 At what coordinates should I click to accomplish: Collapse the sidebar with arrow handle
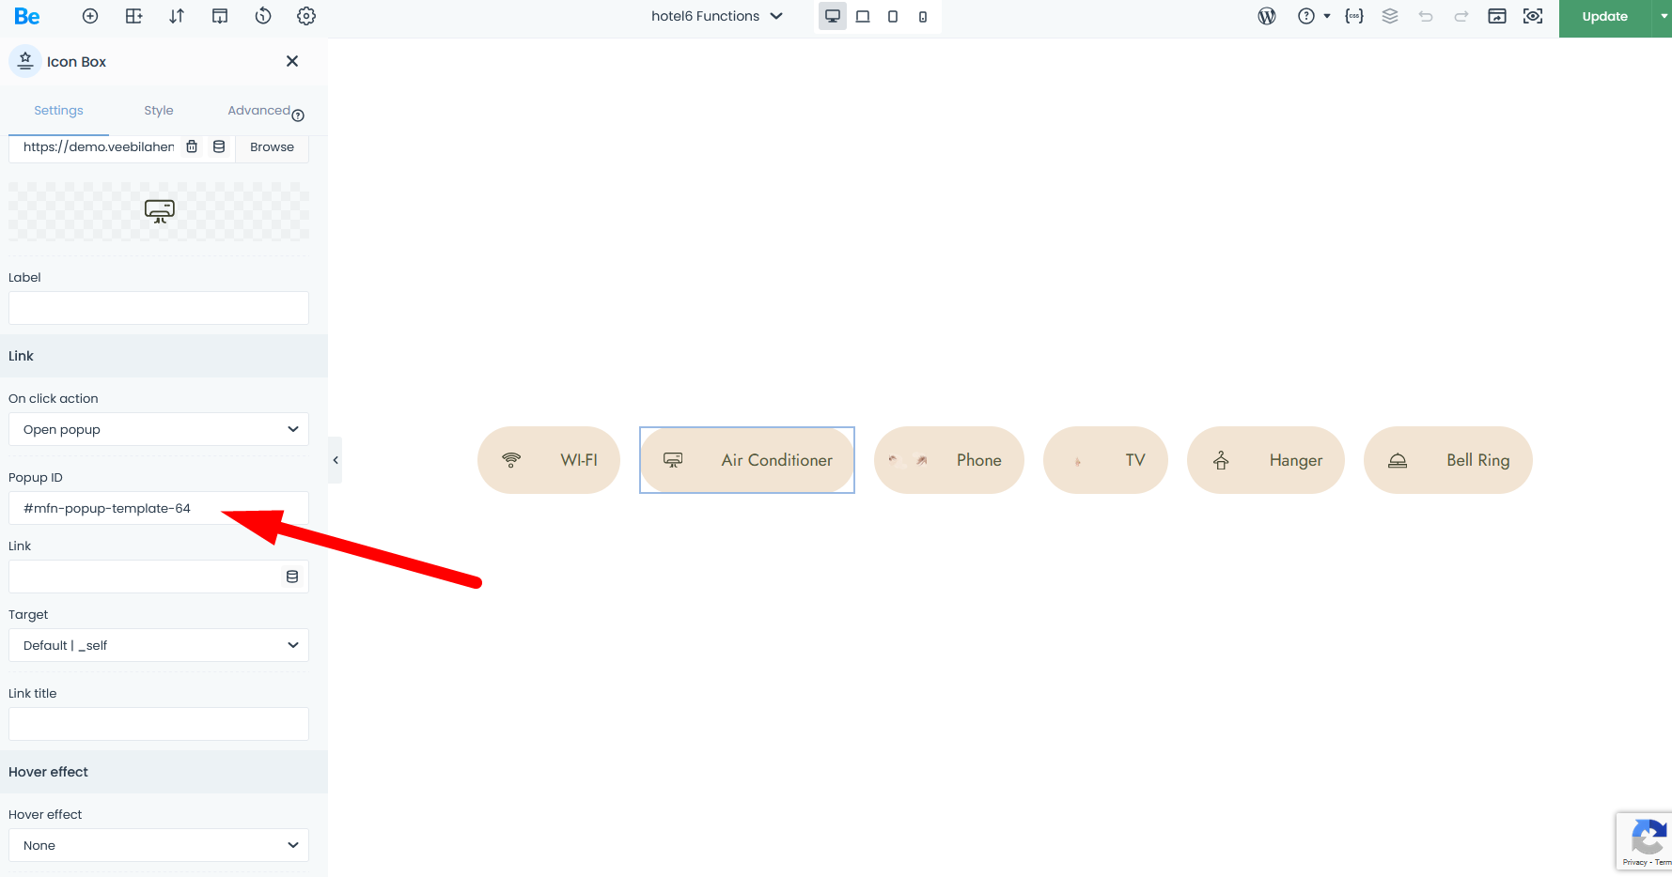[x=336, y=460]
